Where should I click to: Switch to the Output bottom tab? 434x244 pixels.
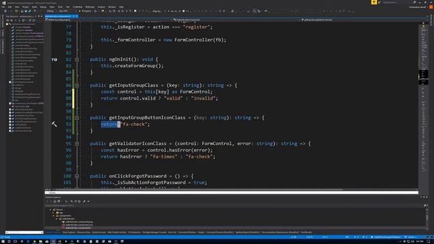point(201,232)
